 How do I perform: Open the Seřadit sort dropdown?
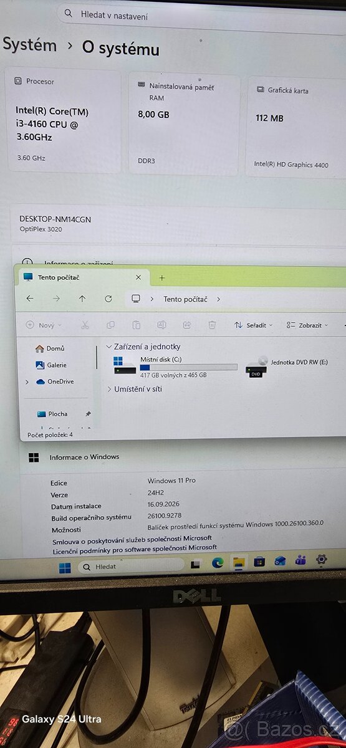click(254, 325)
